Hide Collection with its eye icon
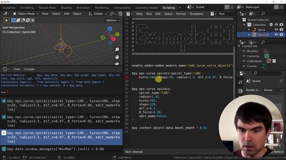286x160 pixels. point(276,24)
